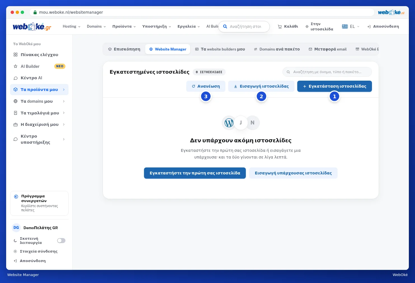415x283 pixels.
Task: Expand the Προϊόντα dropdown menu
Action: [124, 27]
